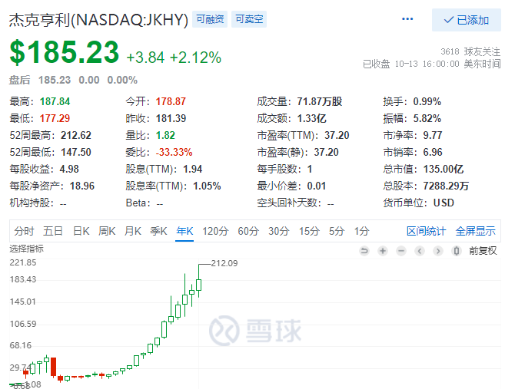Click the 股息率(TTM) value 1.05%
Viewport: 515px width, 389px height.
207,186
